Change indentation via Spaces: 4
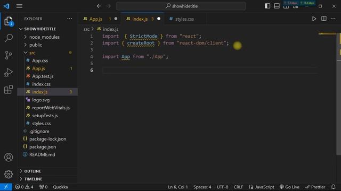The height and width of the screenshot is (191, 341). 202,187
